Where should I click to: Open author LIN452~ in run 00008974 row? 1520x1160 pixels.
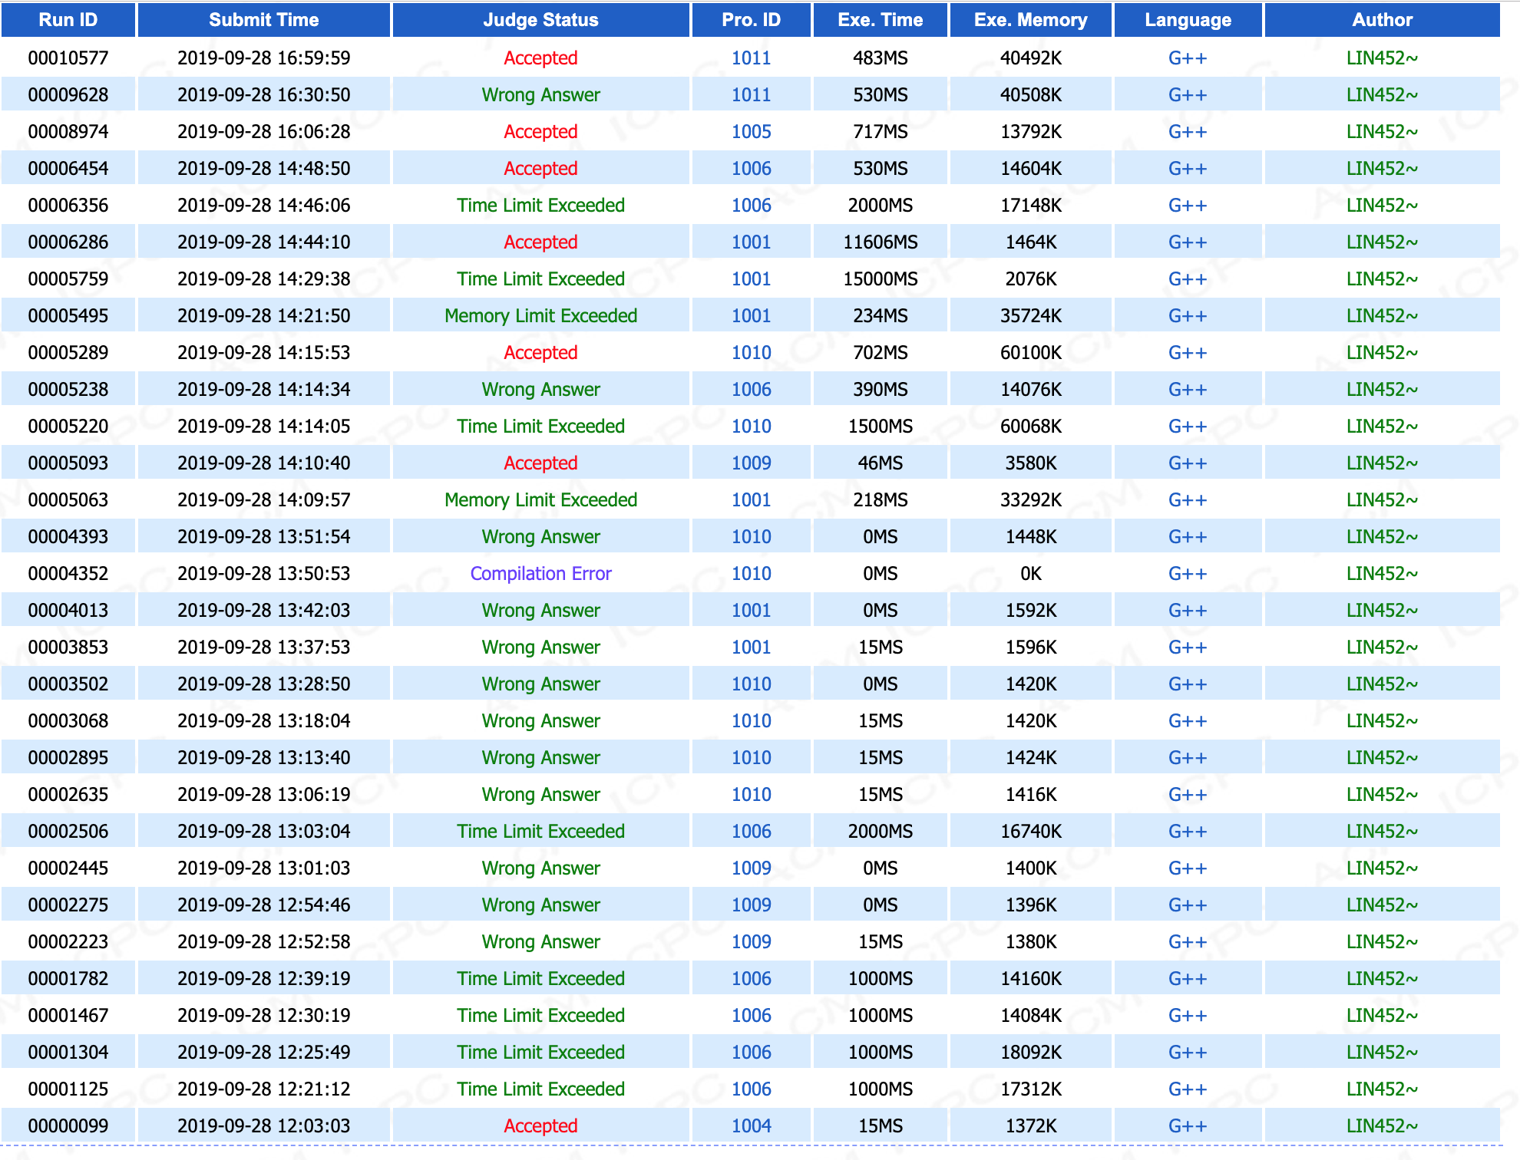(1381, 132)
